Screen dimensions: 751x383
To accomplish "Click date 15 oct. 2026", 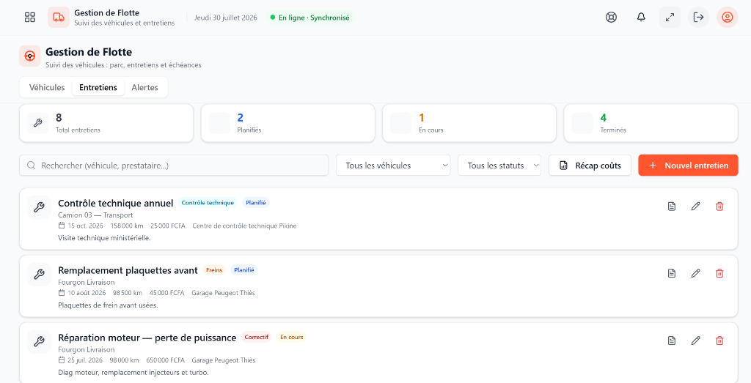I will (86, 226).
